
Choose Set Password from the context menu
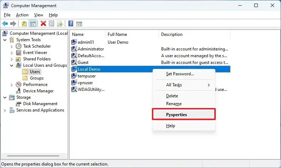(184, 74)
